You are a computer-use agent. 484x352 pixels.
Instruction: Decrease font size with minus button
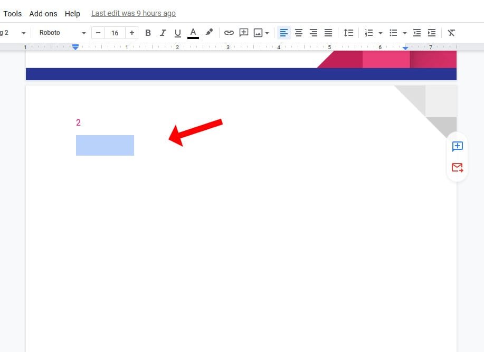98,33
